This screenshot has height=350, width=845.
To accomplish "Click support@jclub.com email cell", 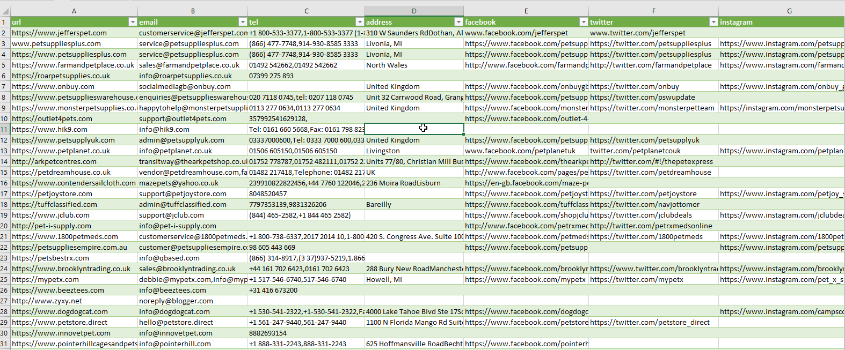I will tap(193, 215).
